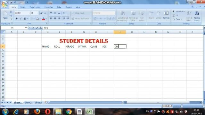Decrease decimal places

[x=113, y=19]
